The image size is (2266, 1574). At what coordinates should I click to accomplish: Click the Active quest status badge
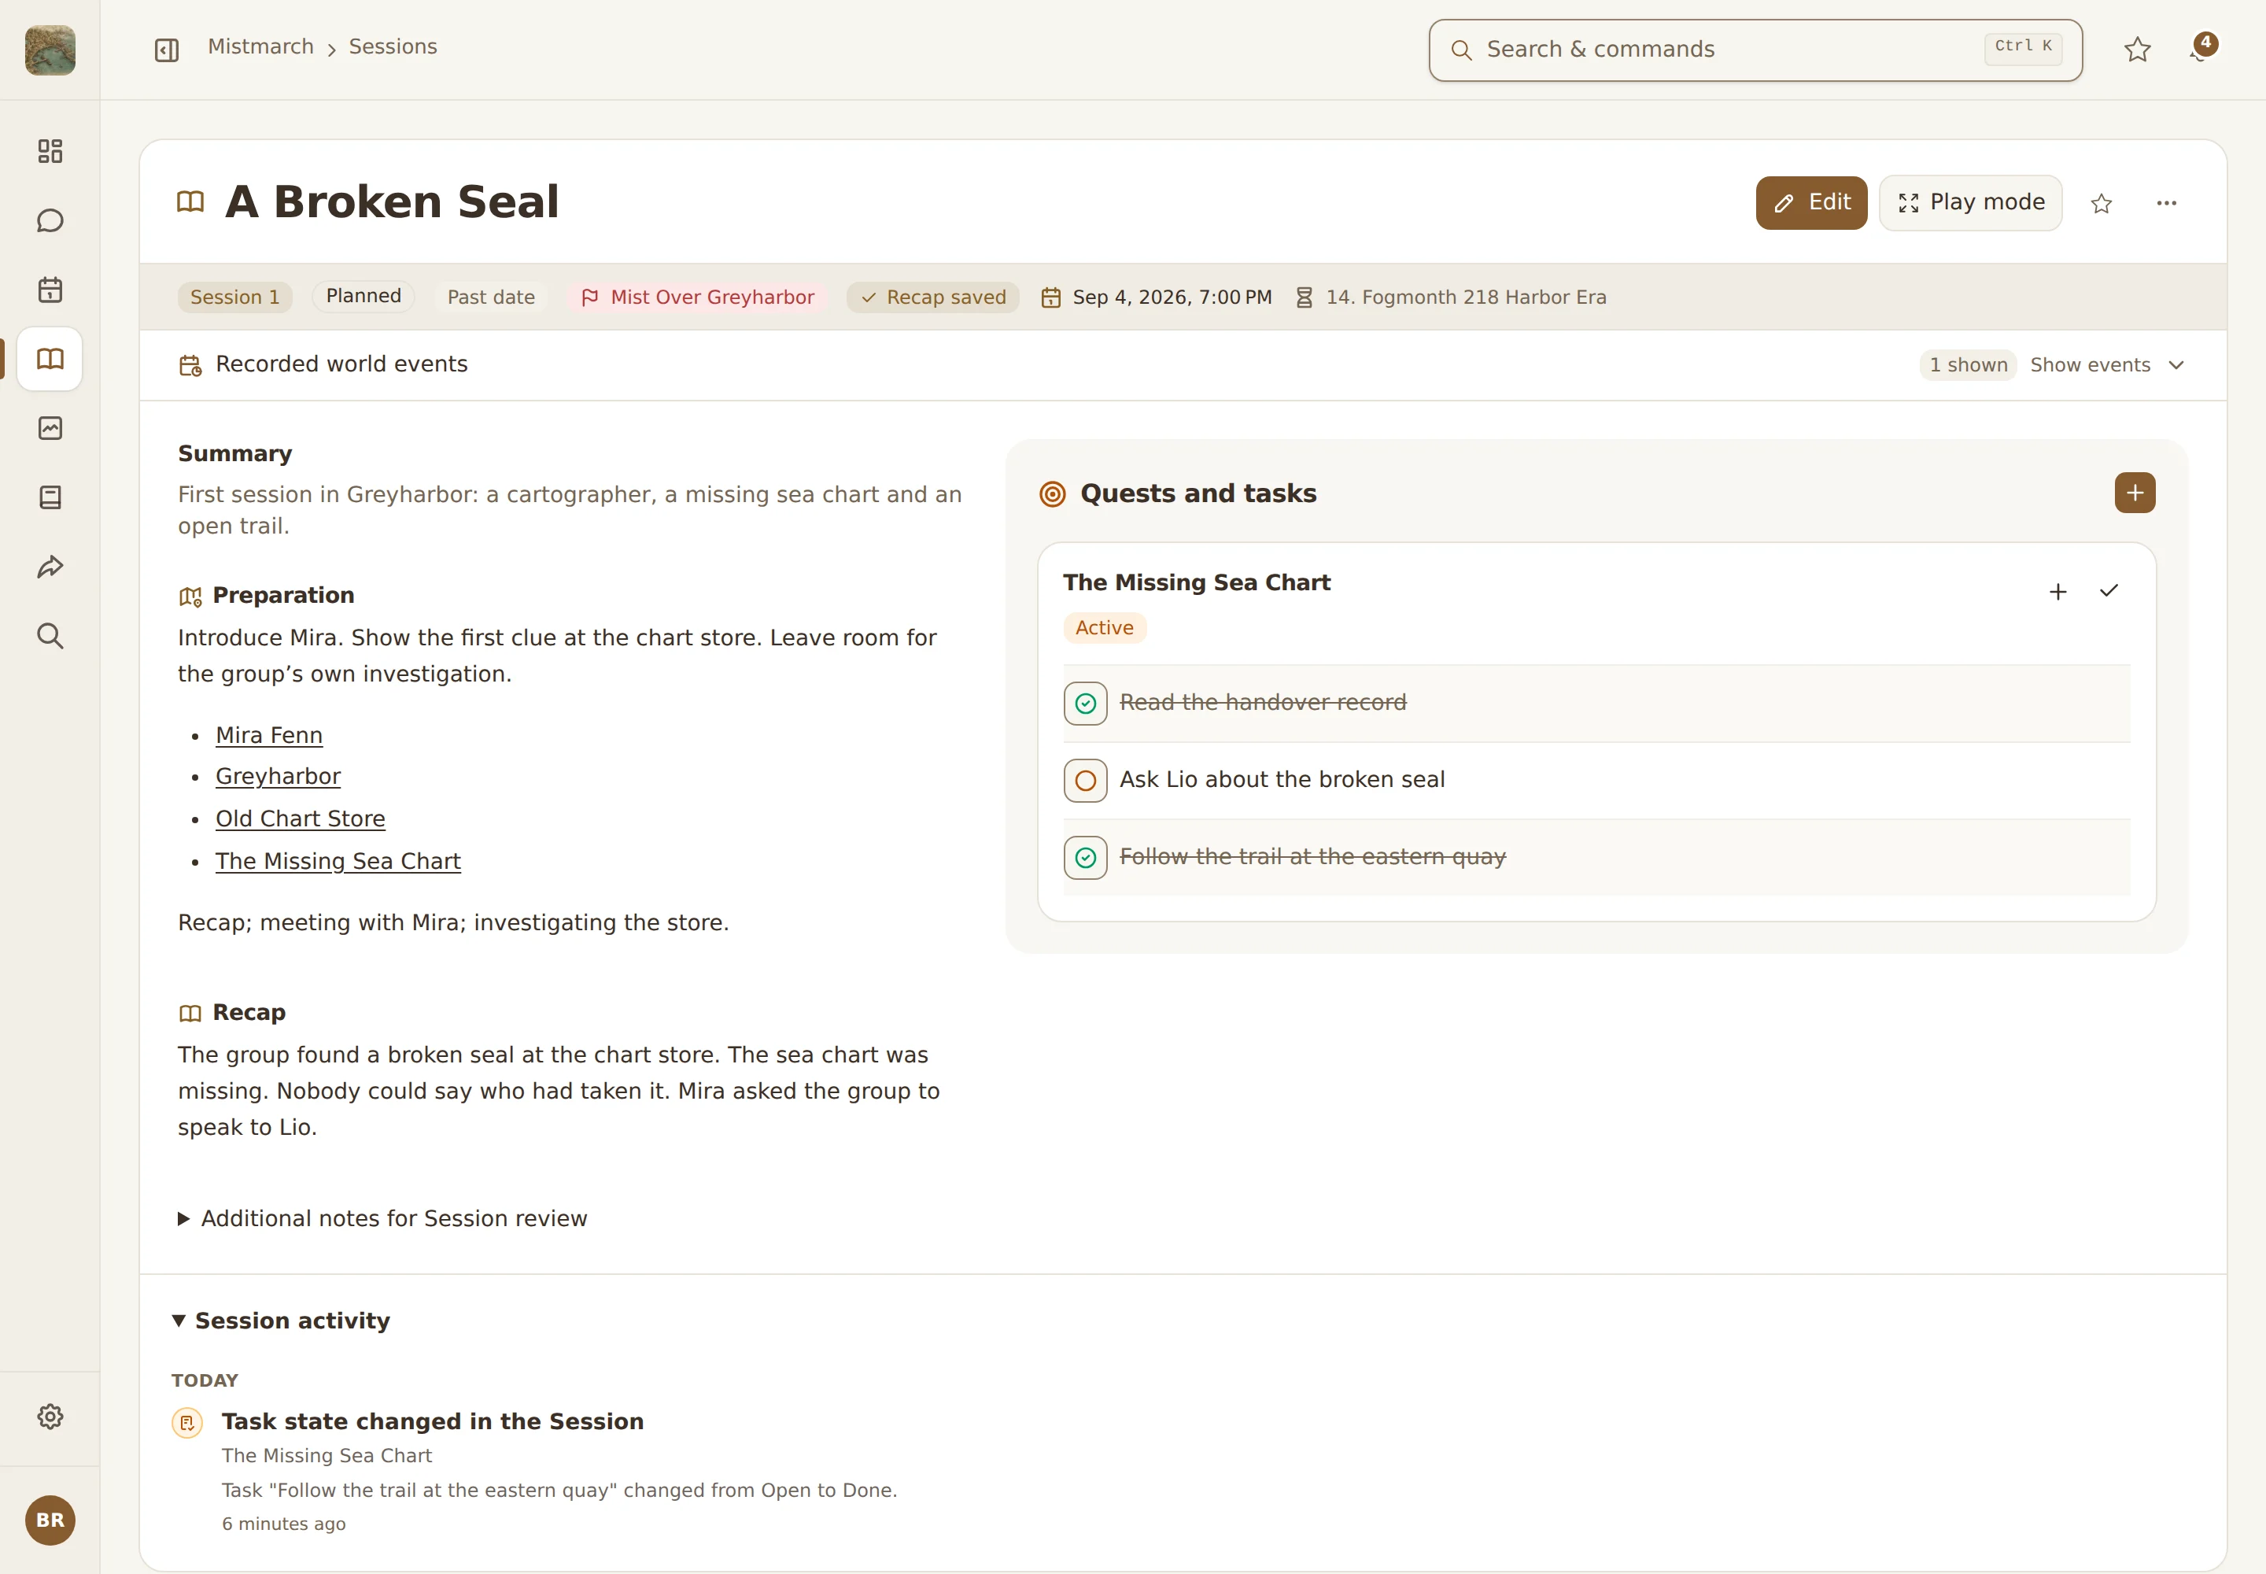[1105, 628]
